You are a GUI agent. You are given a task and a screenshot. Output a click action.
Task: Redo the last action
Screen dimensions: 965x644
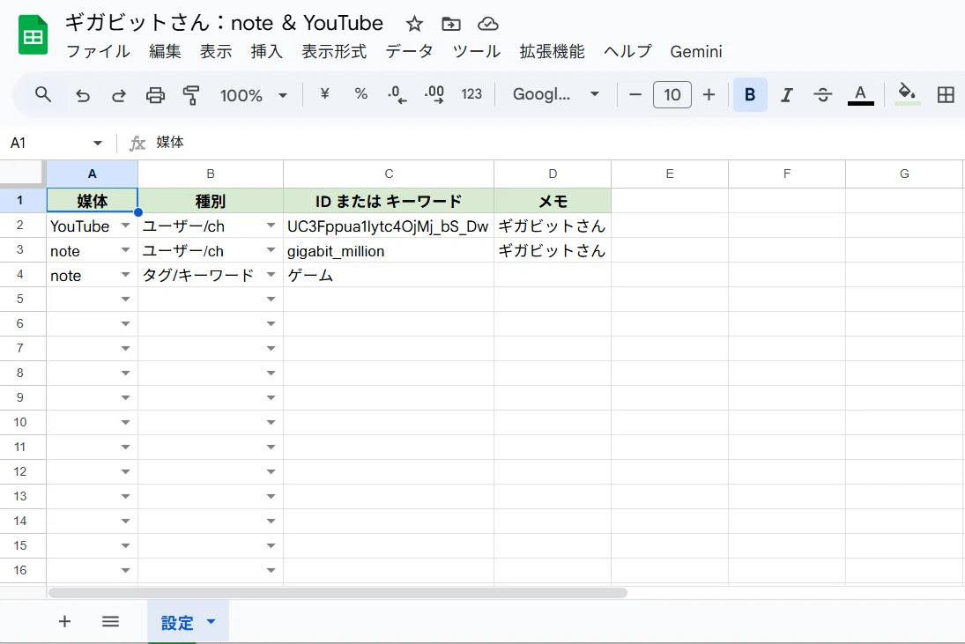click(x=119, y=95)
